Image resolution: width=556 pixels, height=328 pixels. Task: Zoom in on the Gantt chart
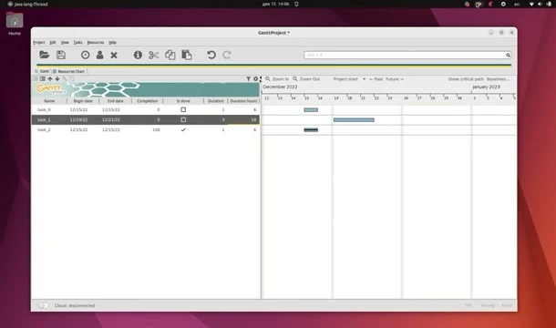coord(277,78)
